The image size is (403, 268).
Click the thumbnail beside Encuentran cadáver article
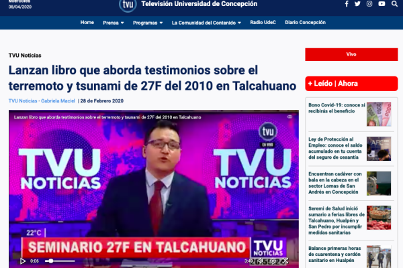(379, 184)
